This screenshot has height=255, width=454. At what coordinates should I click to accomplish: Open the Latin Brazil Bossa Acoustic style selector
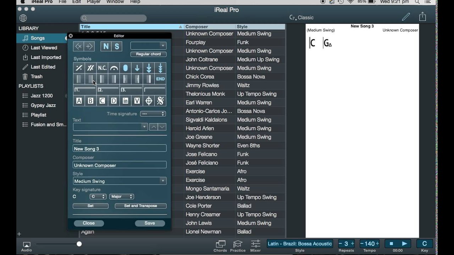tap(300, 244)
